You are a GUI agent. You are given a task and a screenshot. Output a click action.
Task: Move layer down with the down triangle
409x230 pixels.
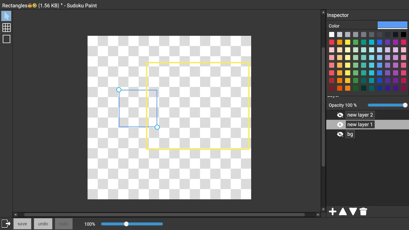click(x=353, y=211)
